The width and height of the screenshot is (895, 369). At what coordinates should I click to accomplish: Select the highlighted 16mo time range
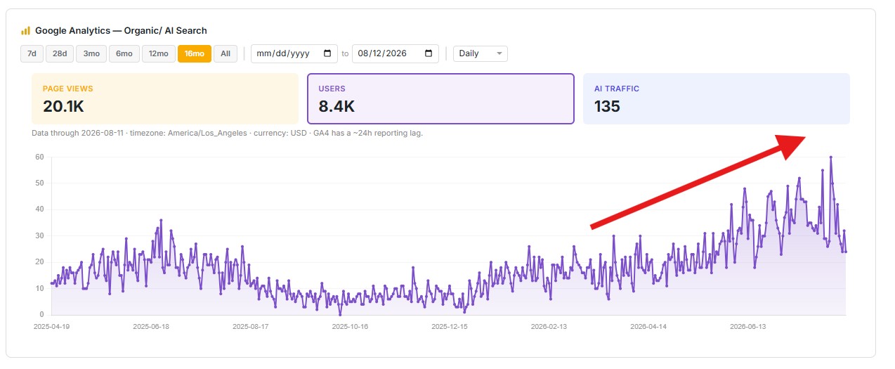195,53
